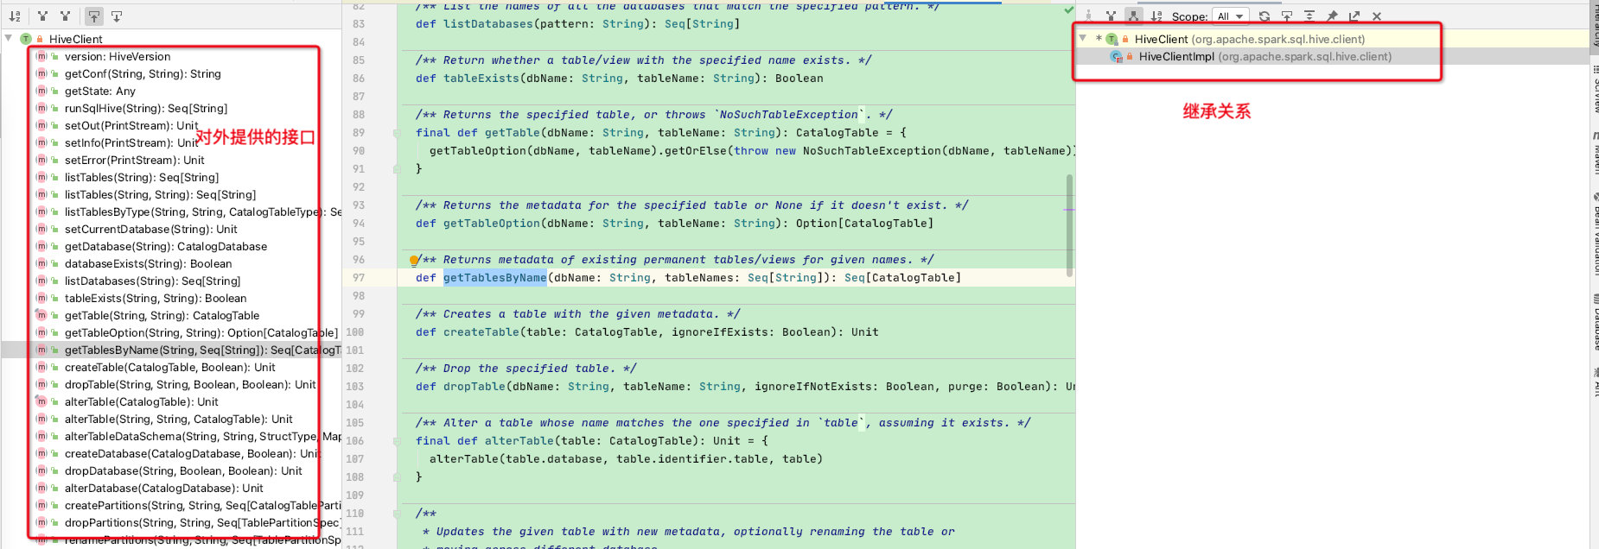
Task: Click method icon beside createDatabase member
Action: 41,453
